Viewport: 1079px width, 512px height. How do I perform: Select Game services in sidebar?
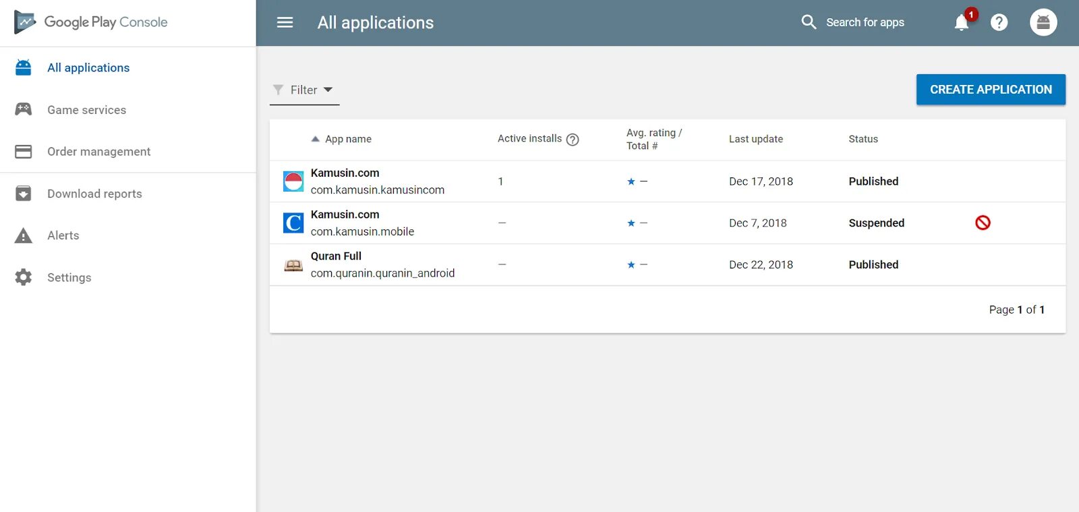click(x=86, y=110)
